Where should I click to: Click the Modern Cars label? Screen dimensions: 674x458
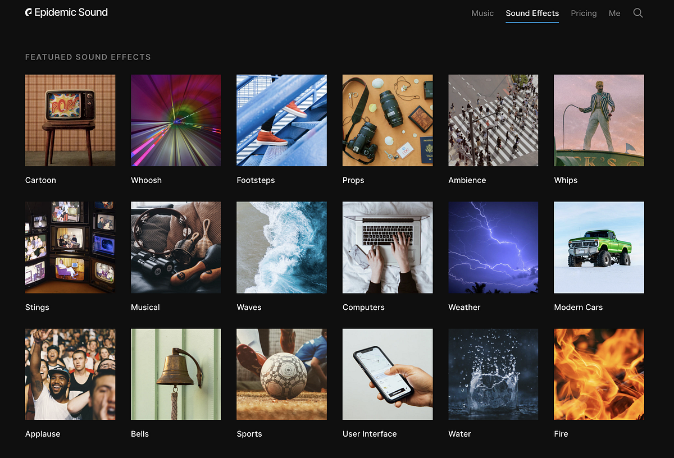coord(578,307)
